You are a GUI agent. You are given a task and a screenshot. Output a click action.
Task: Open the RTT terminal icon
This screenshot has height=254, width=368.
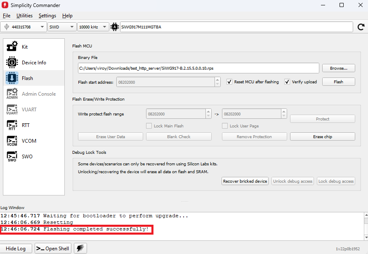pyautogui.click(x=12, y=125)
